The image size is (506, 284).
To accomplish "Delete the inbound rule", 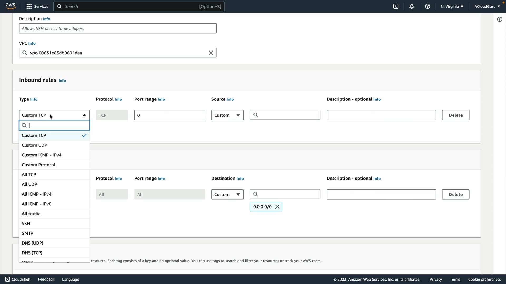I will pyautogui.click(x=455, y=115).
